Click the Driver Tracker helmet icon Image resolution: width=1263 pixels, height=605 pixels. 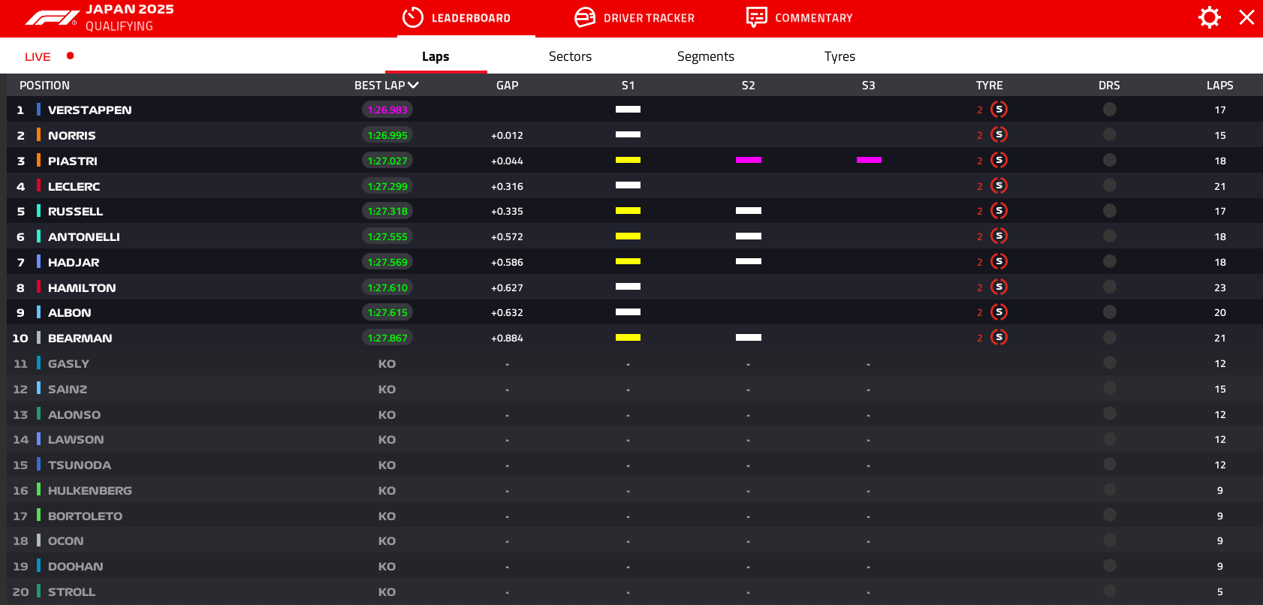pyautogui.click(x=585, y=17)
